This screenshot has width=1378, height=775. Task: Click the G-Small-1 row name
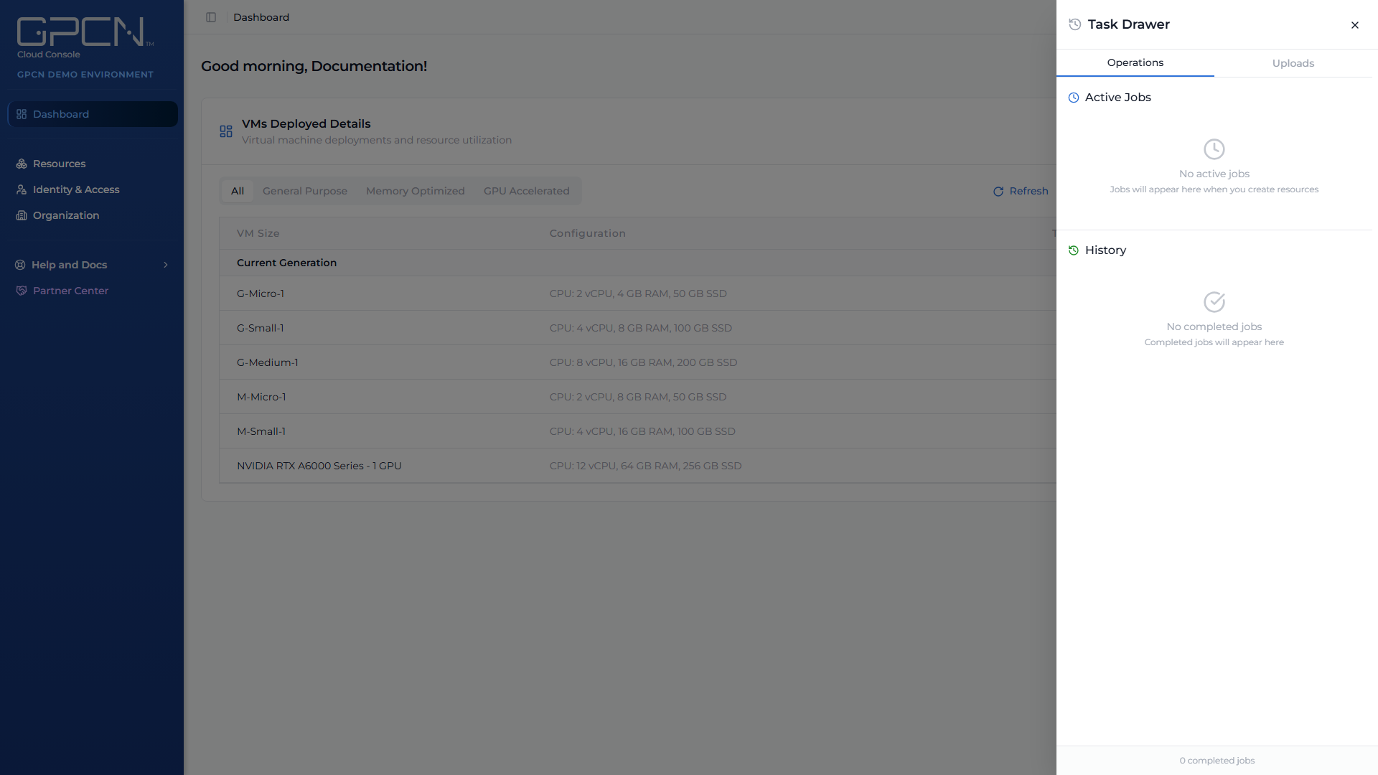tap(261, 328)
